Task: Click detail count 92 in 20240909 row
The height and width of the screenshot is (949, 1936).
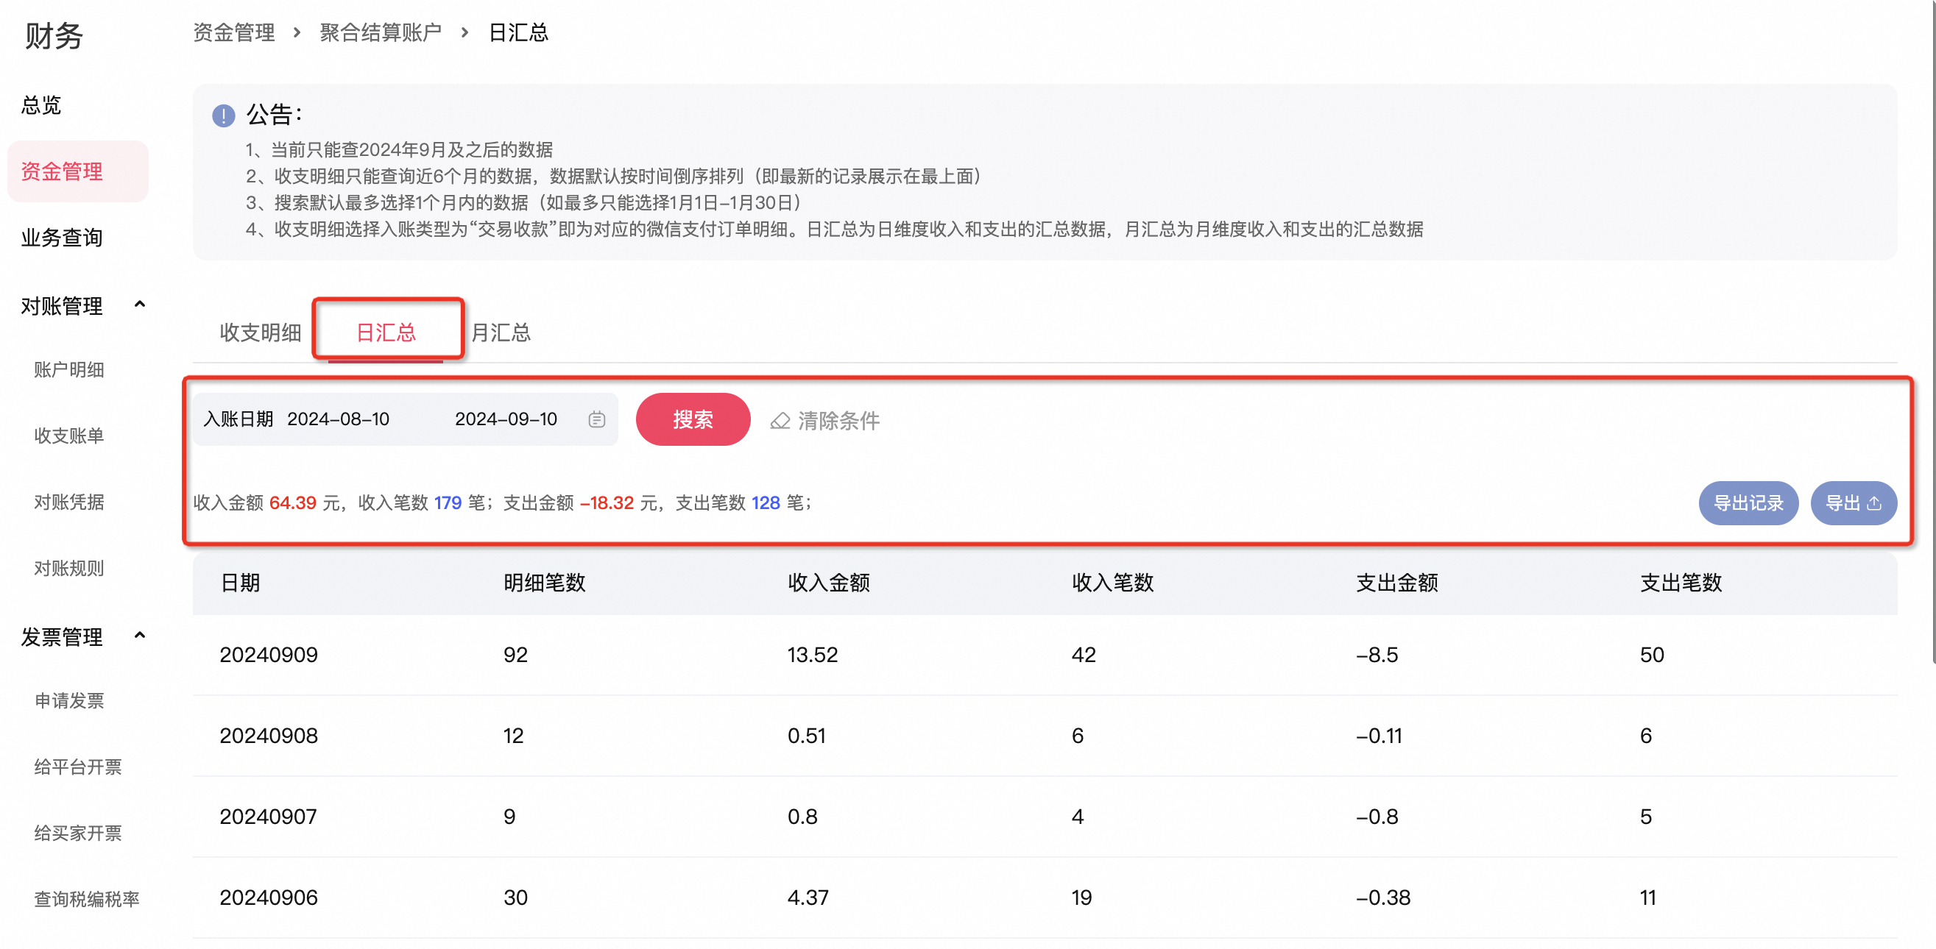Action: [x=515, y=655]
